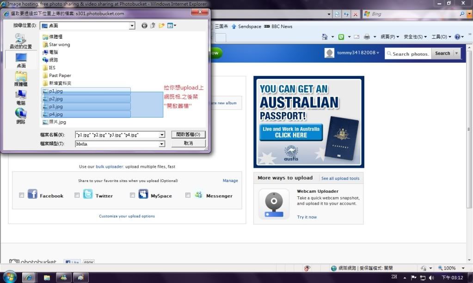Image resolution: width=473 pixels, height=283 pixels.
Task: Open the Windows Start menu
Action: click(x=9, y=277)
